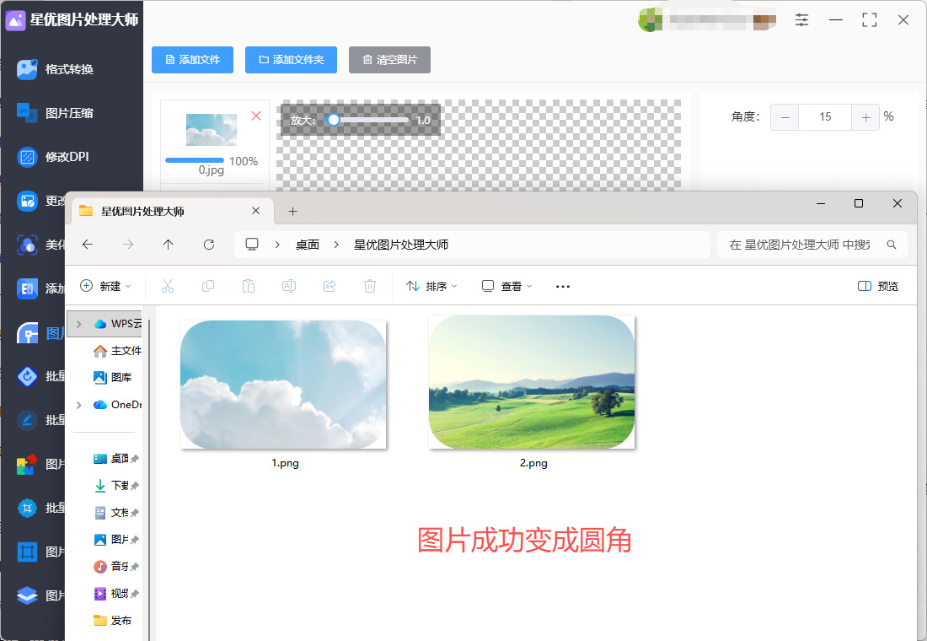
Task: Open 修改DPI tool in the sidebar
Action: (53, 157)
